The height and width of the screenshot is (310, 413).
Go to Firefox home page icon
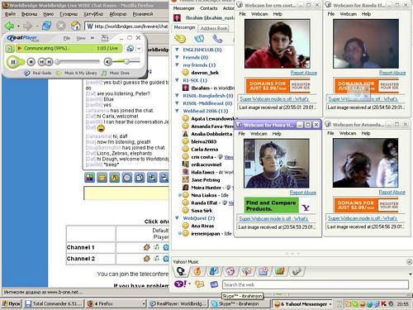coord(75,26)
